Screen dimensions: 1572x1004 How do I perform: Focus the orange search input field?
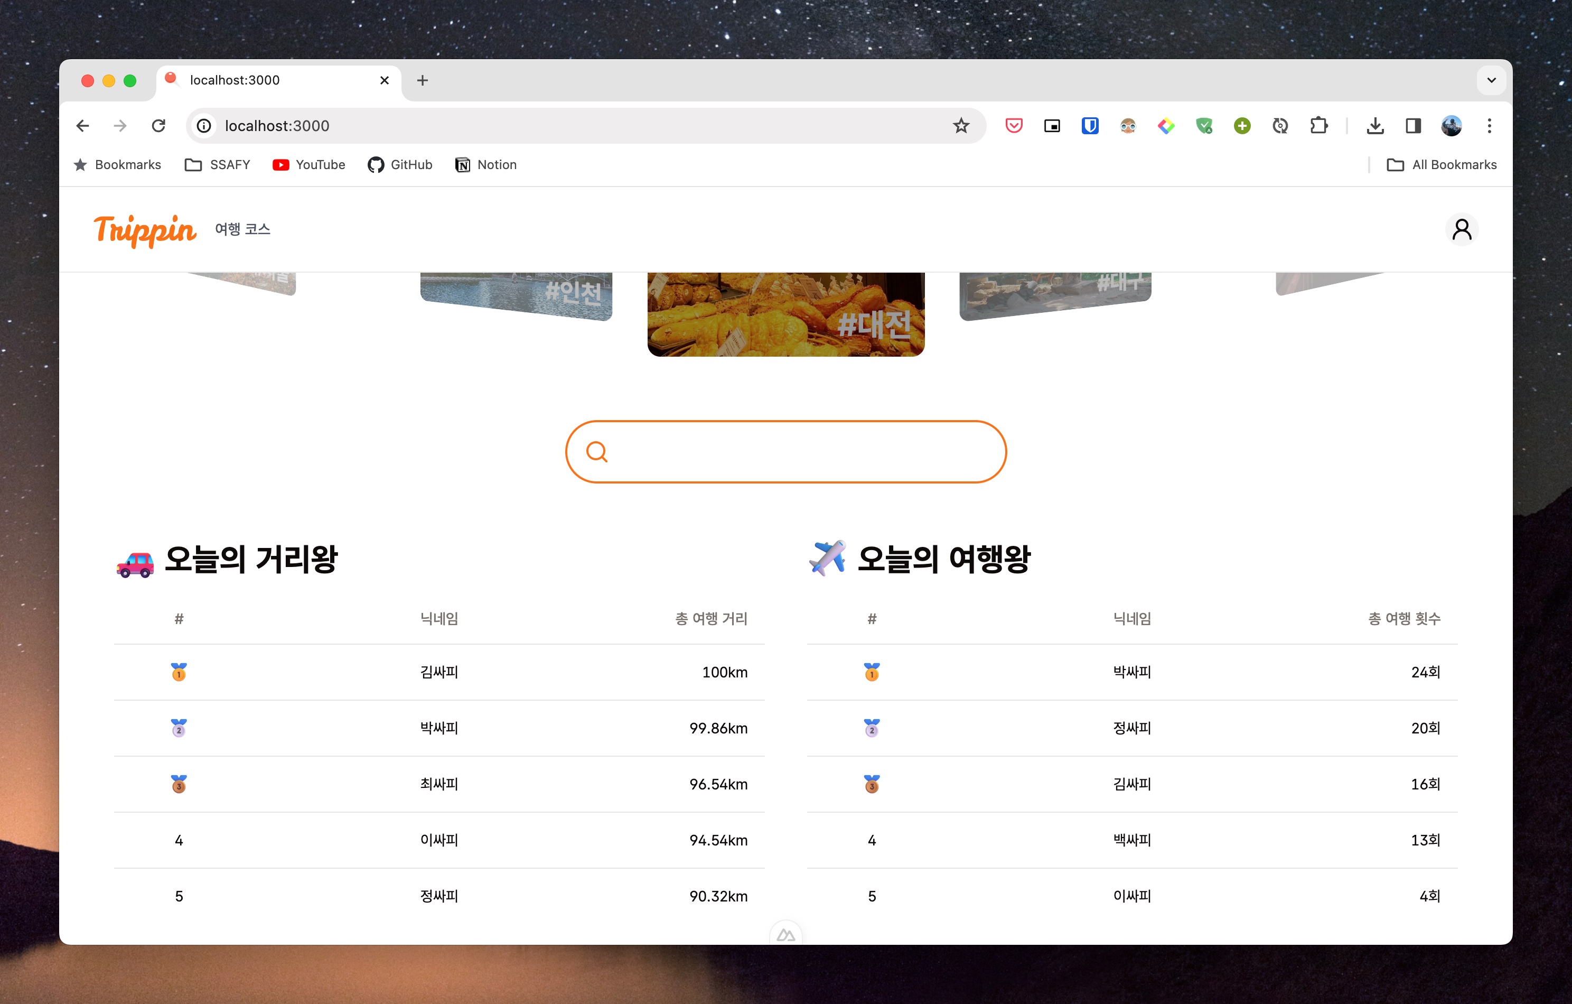coord(803,451)
